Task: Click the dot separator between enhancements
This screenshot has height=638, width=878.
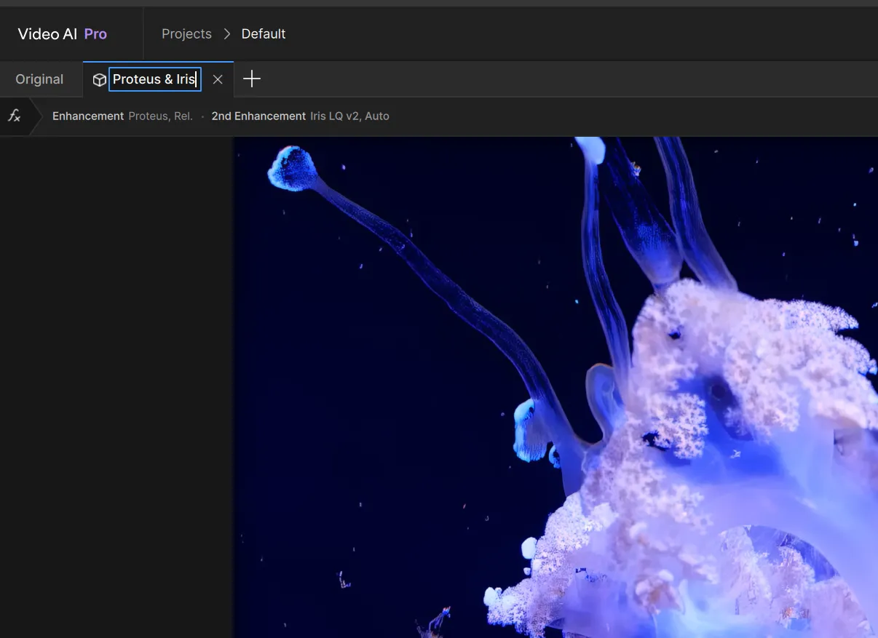Action: pos(202,116)
